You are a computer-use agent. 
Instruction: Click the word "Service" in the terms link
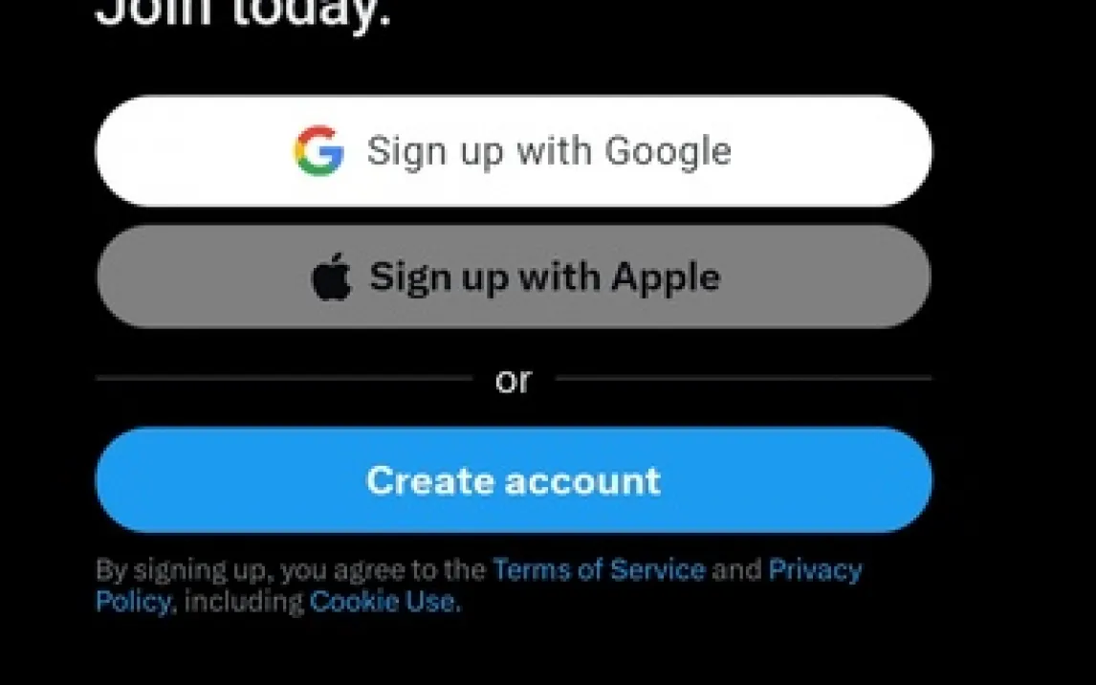(658, 569)
